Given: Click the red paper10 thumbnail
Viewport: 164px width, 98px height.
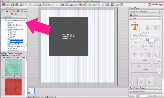Looking at the screenshot, I should tap(13, 87).
